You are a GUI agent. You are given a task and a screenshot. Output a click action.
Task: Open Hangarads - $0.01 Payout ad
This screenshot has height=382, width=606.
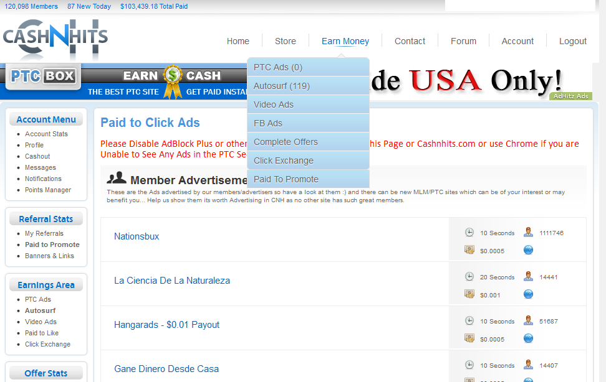(166, 325)
